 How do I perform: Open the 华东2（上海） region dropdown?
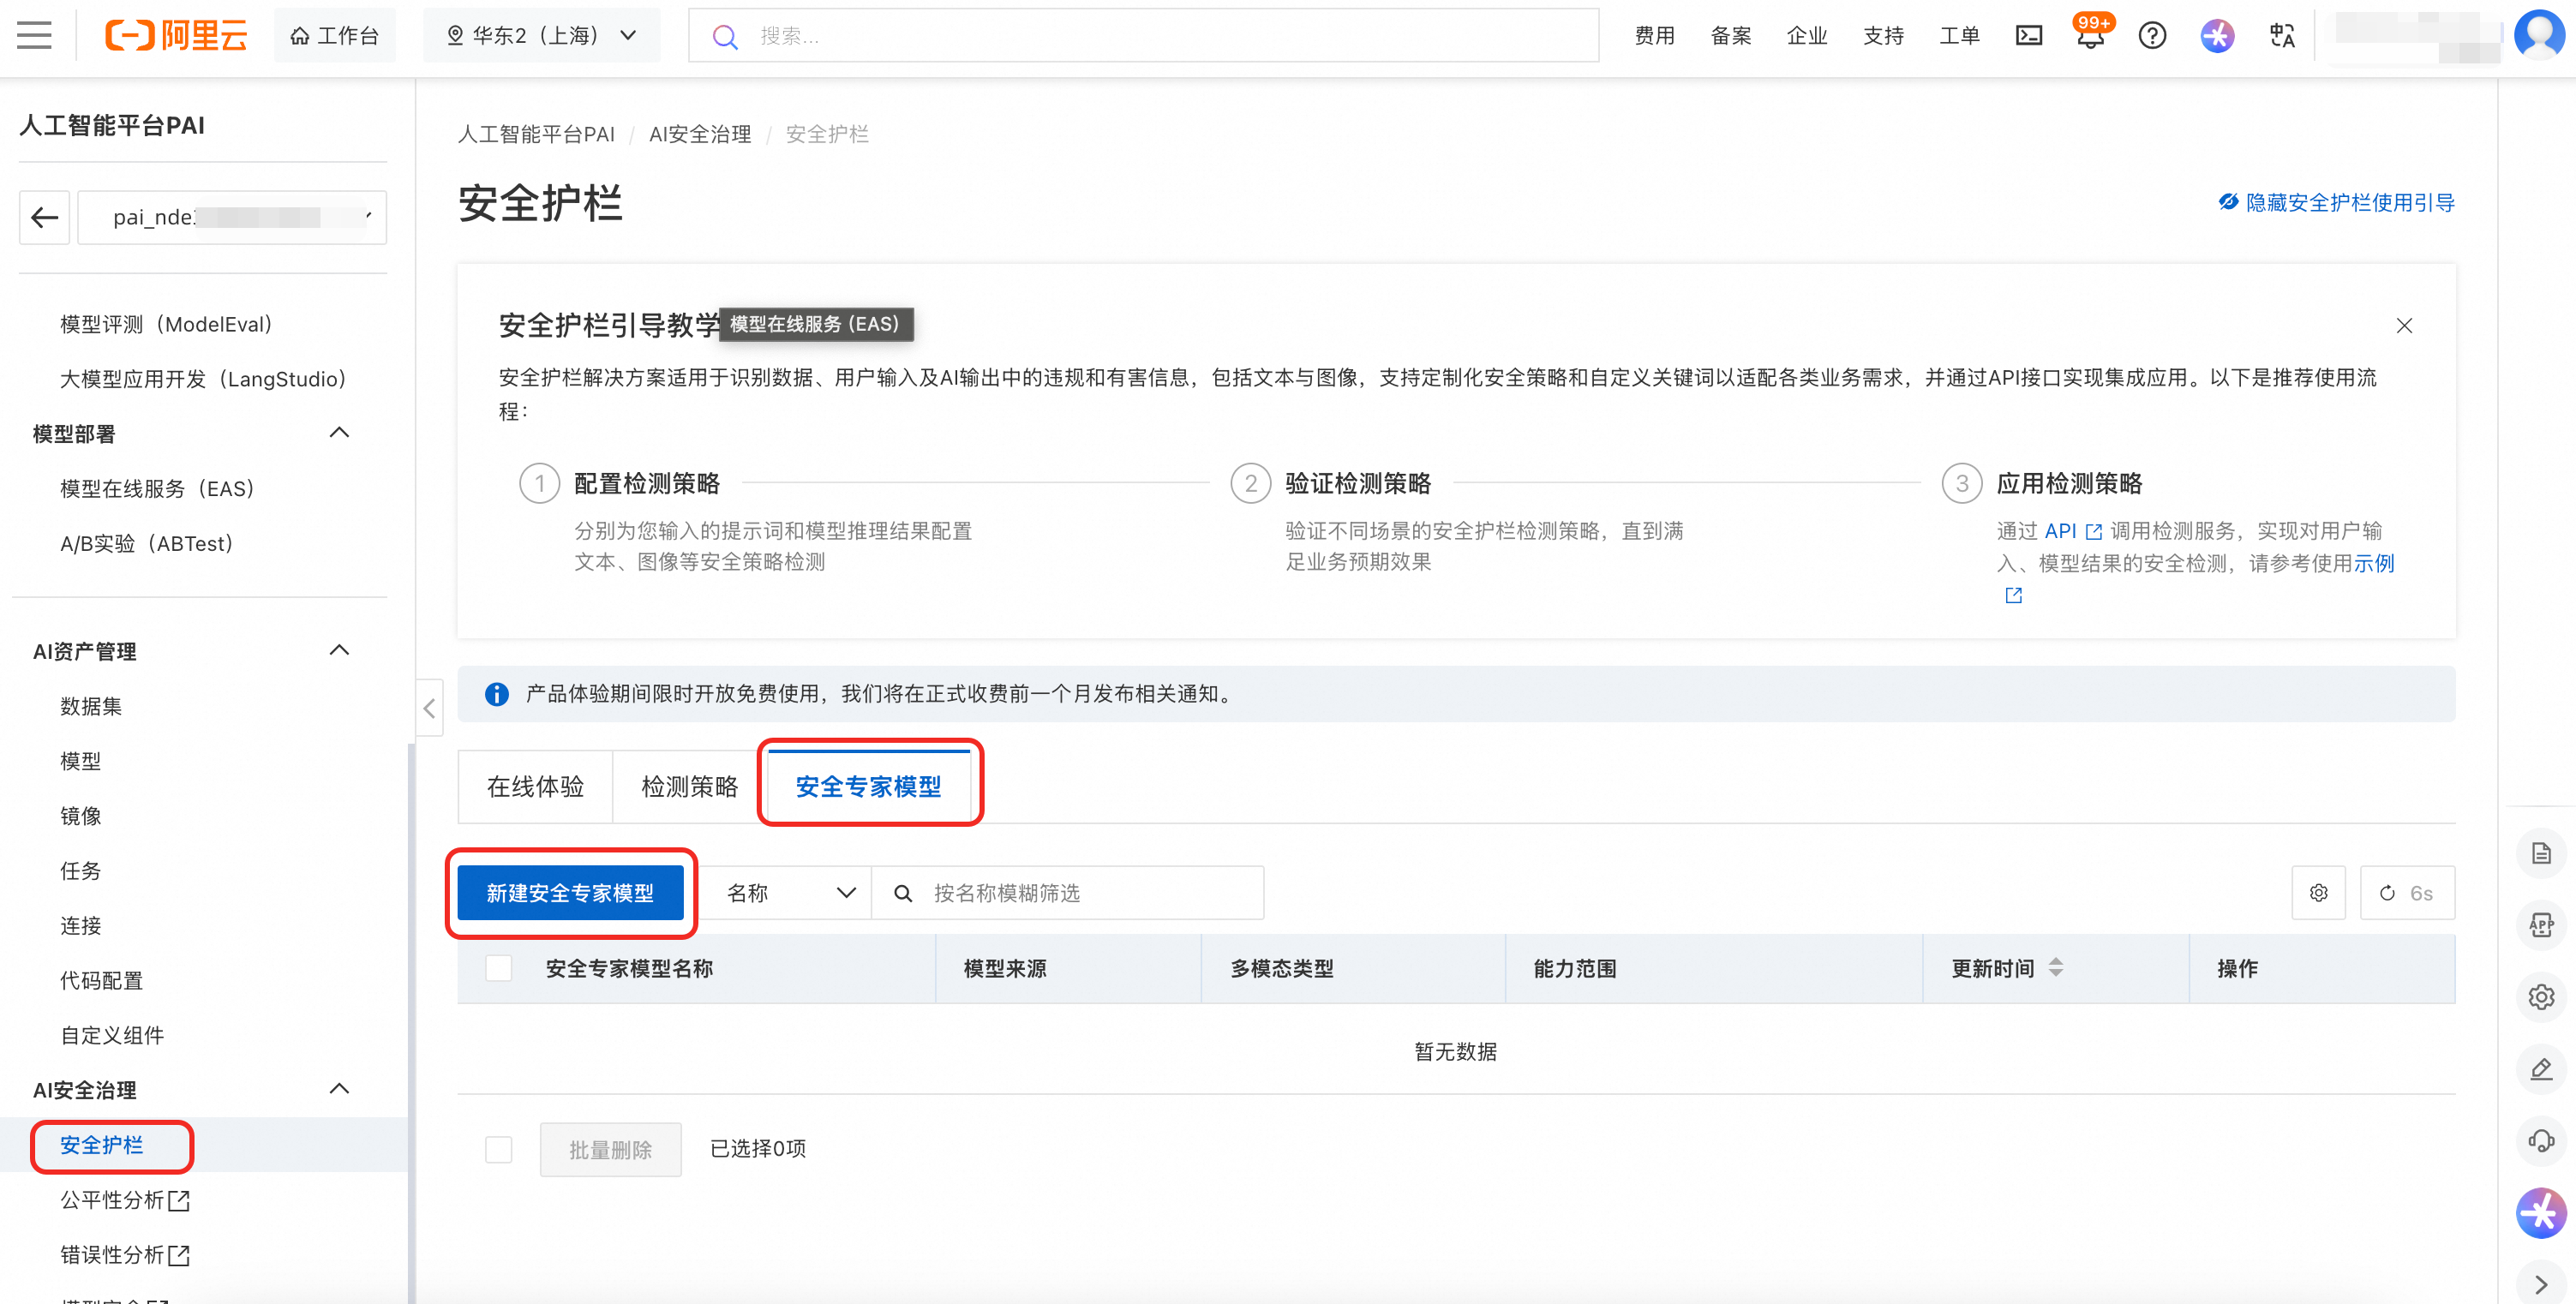pyautogui.click(x=541, y=36)
